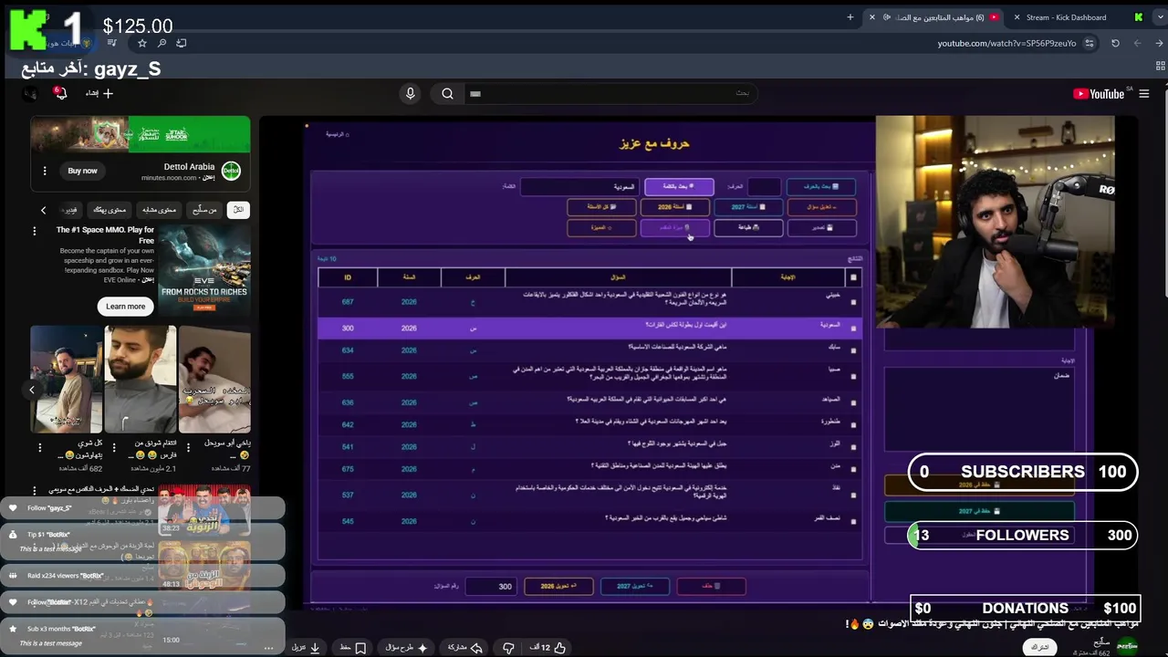
Task: Go to YouTube home via logo
Action: point(1099,94)
